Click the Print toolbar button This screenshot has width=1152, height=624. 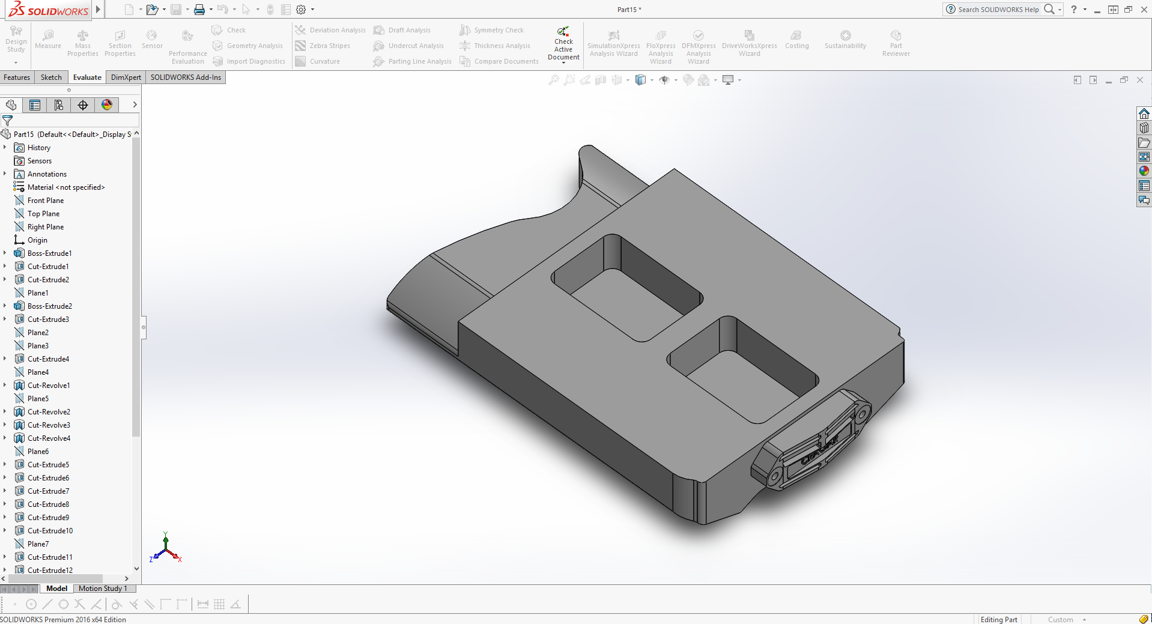[x=199, y=10]
